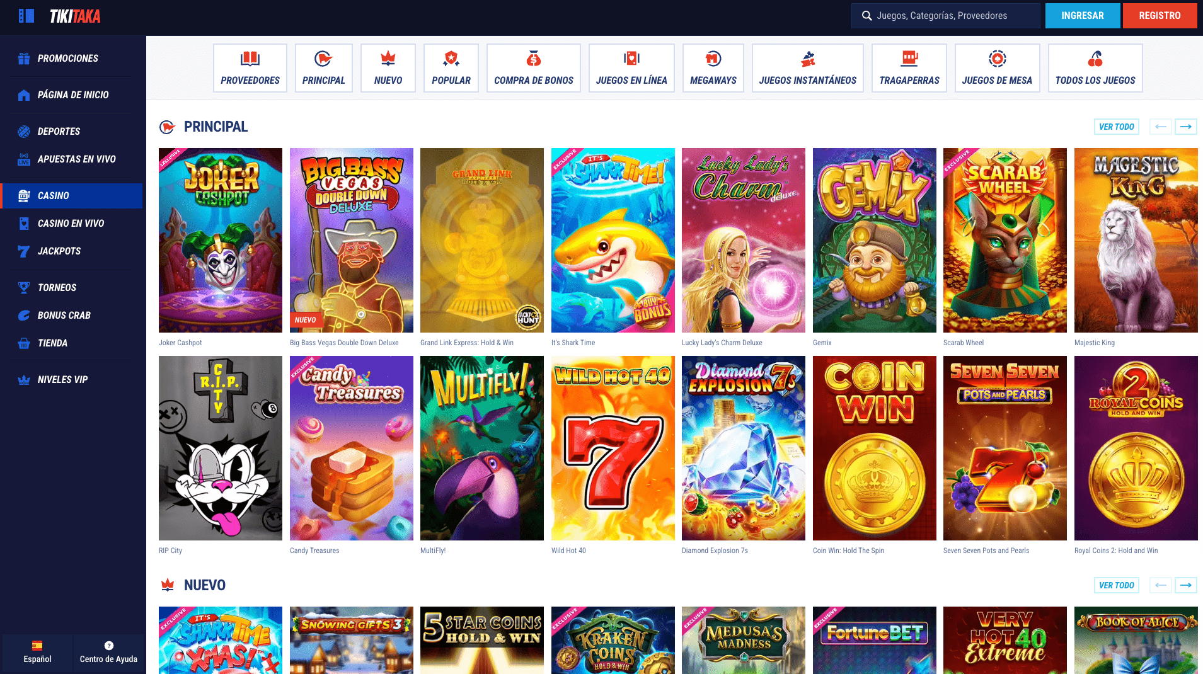Launch the It's Shark Time game thumbnail
1203x674 pixels.
(613, 240)
